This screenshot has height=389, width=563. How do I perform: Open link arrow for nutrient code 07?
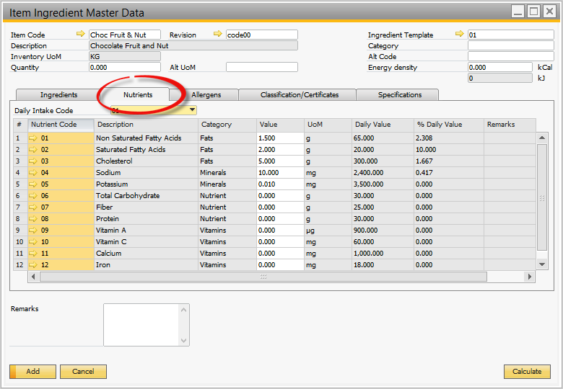[33, 207]
